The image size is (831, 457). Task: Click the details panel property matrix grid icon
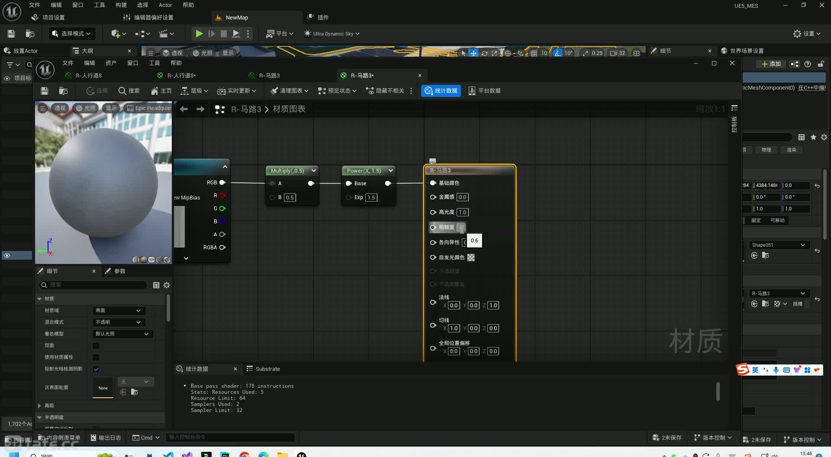[x=156, y=285]
